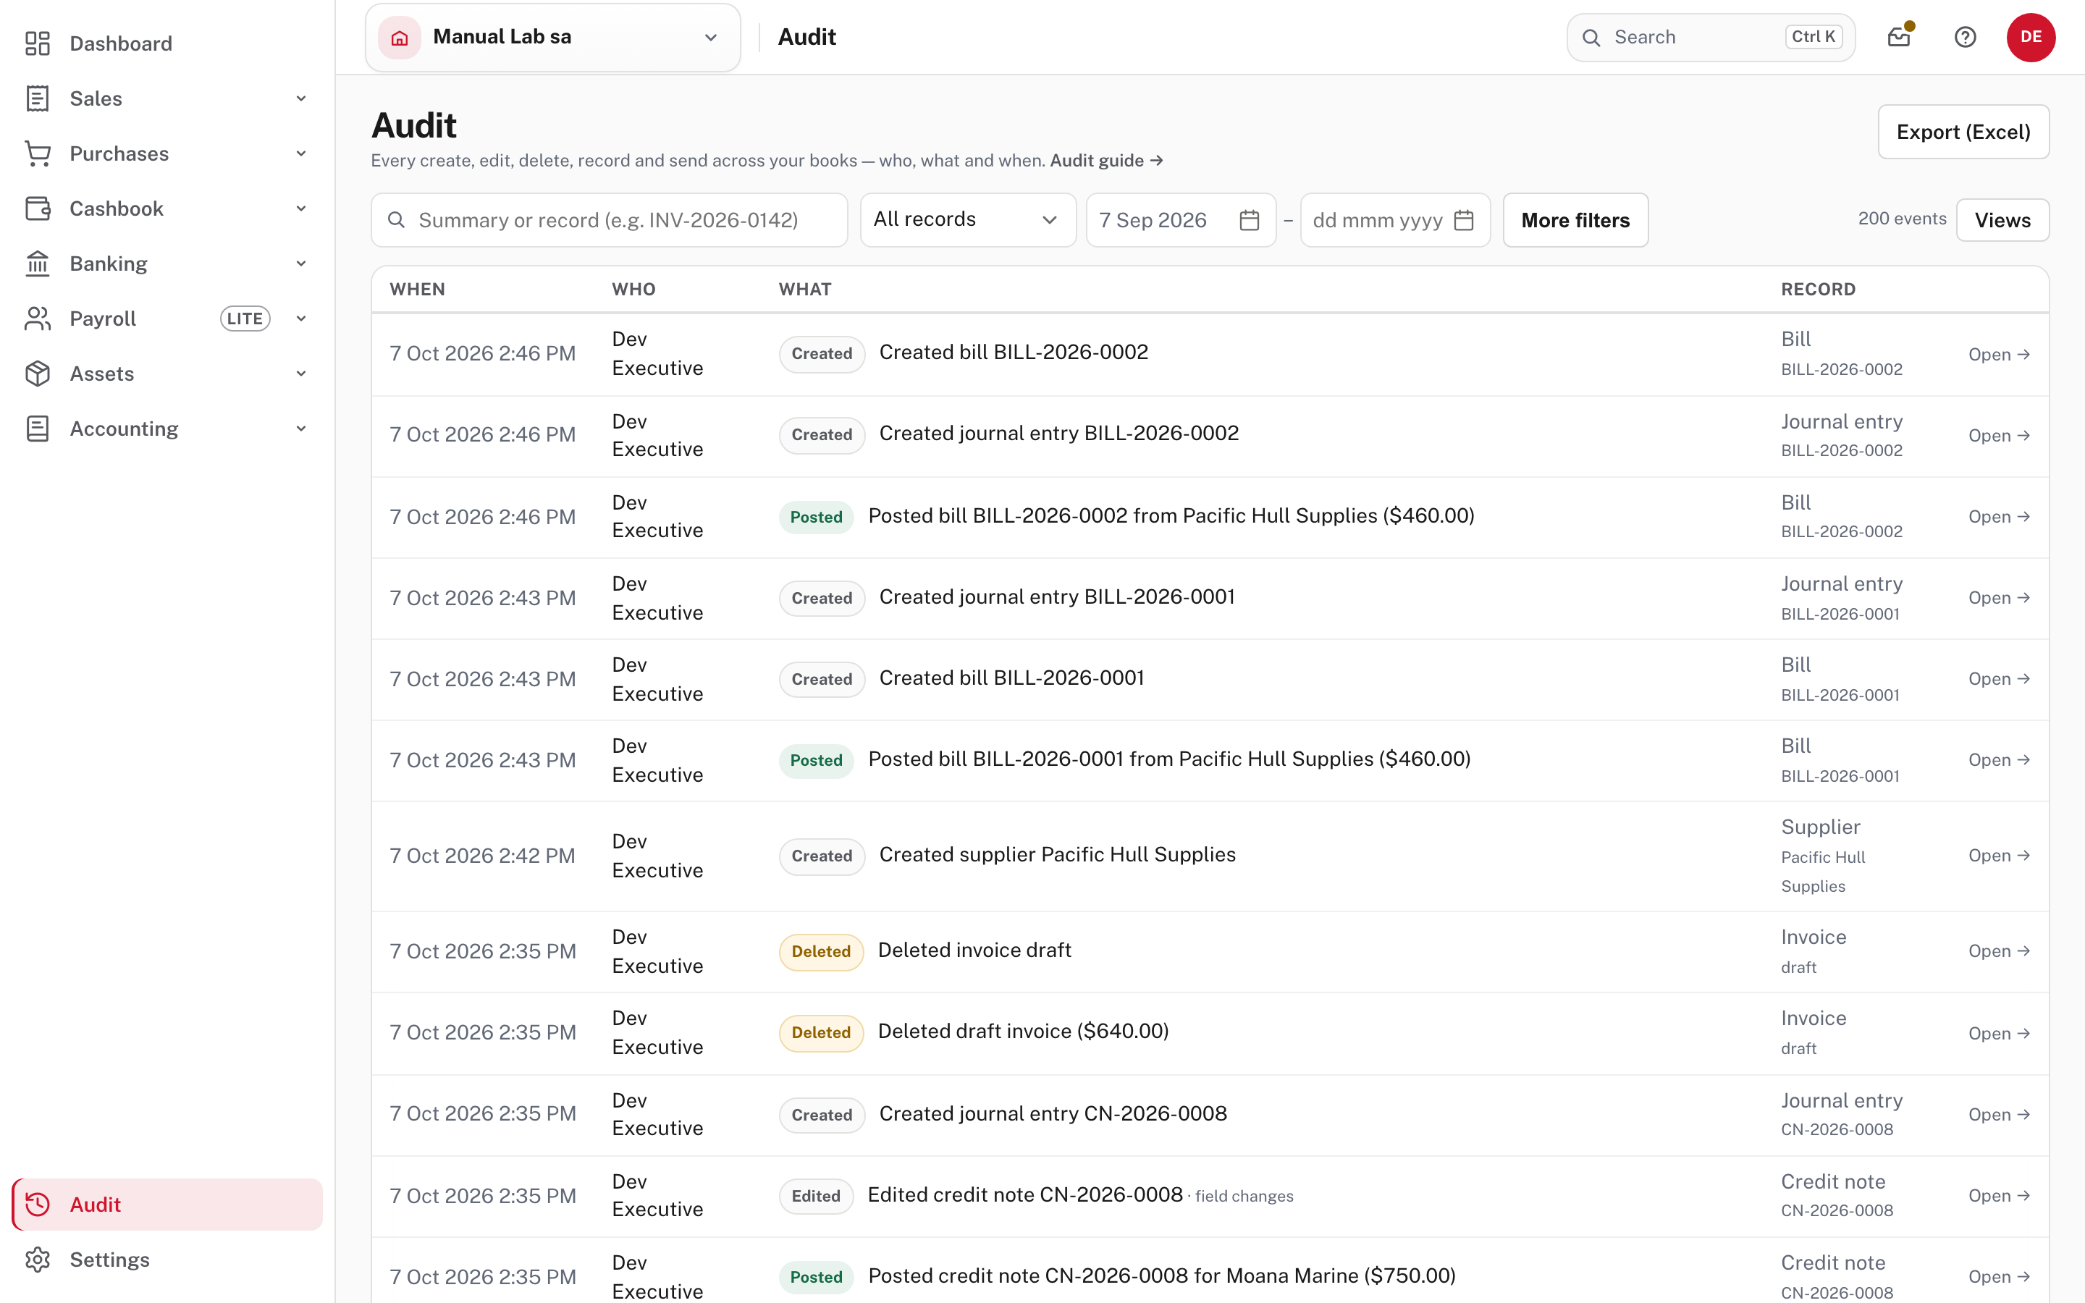Open the Edited credit note CN-2026-0008 record
2085x1303 pixels.
pyautogui.click(x=1999, y=1195)
